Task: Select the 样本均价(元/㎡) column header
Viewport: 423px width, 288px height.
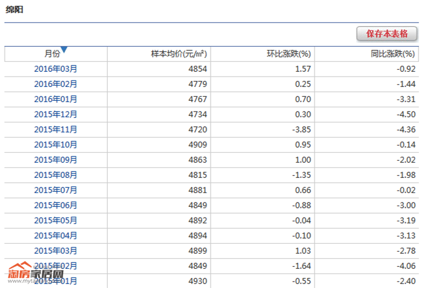Action: [179, 54]
